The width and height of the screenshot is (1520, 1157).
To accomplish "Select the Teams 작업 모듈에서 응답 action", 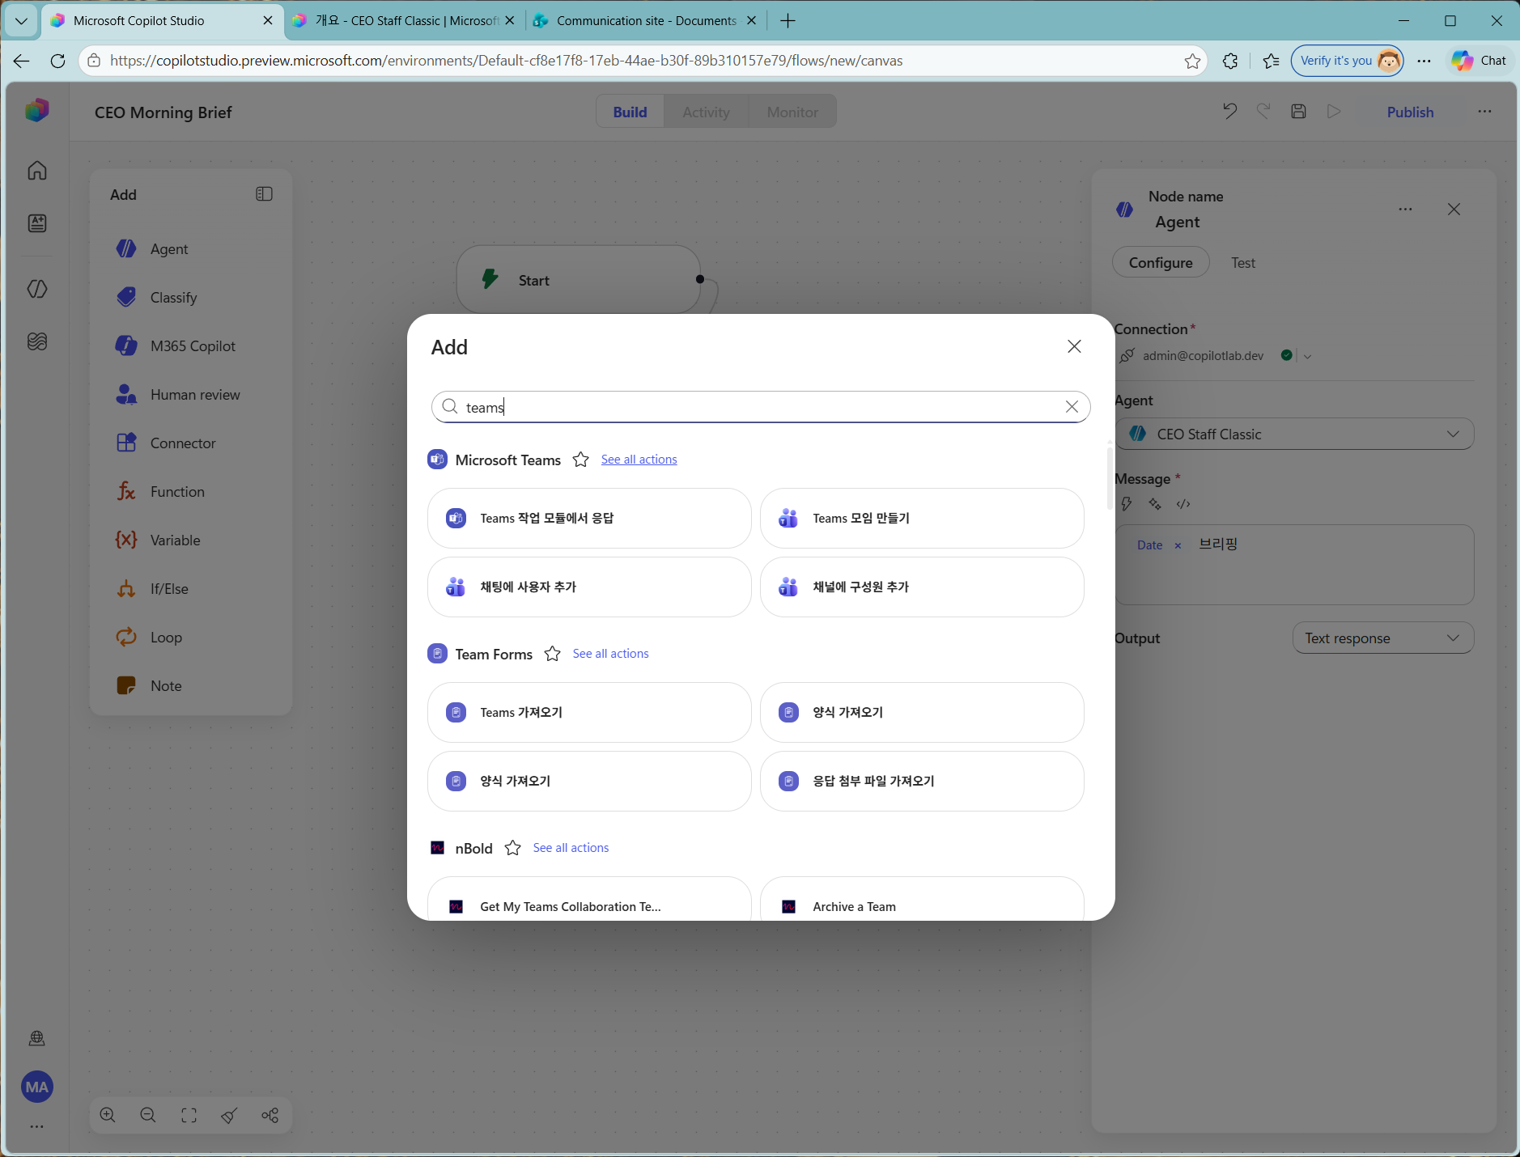I will [589, 518].
